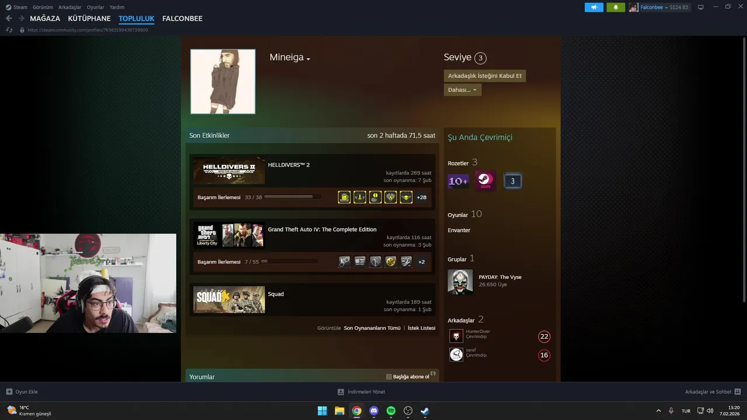
Task: Show the +2 more GTA IV achievements
Action: coord(421,262)
